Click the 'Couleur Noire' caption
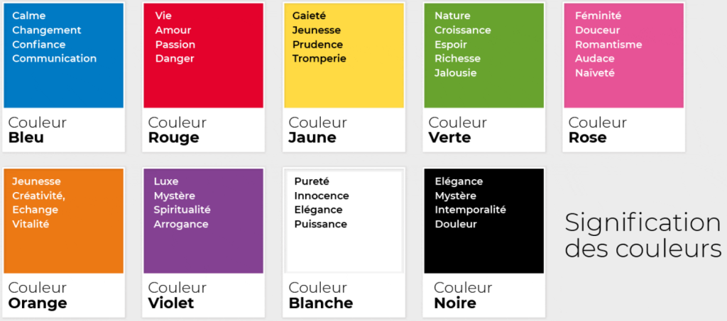Image resolution: width=727 pixels, height=321 pixels. click(x=463, y=295)
